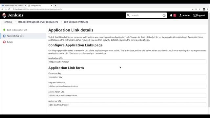
Task: Click the Authorize URL field
Action: pos(127,105)
